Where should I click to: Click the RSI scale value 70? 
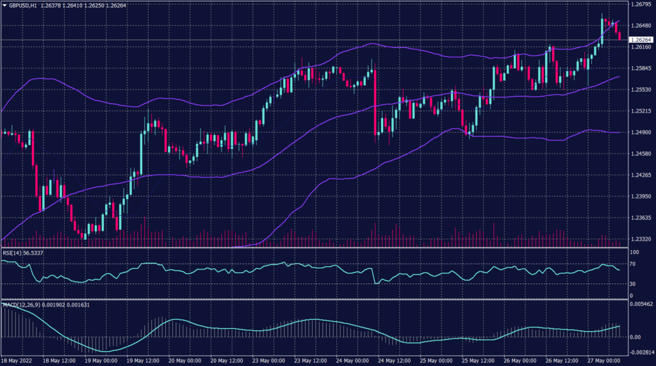pos(632,264)
